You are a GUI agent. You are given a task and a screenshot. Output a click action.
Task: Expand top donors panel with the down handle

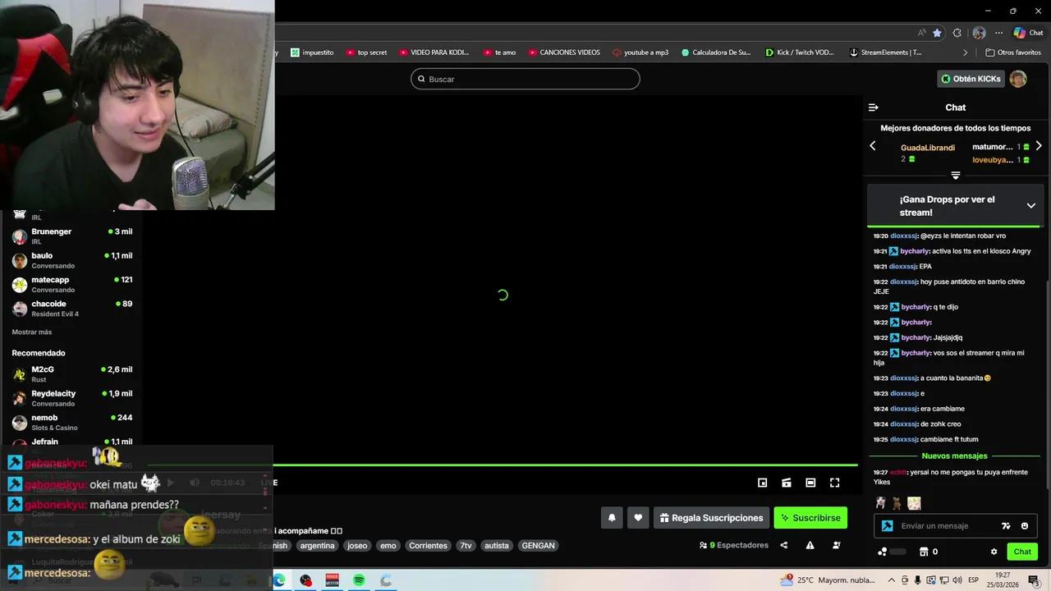coord(955,176)
